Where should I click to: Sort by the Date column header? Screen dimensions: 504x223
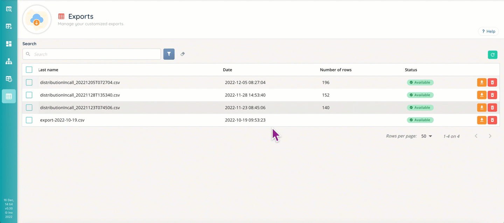227,70
